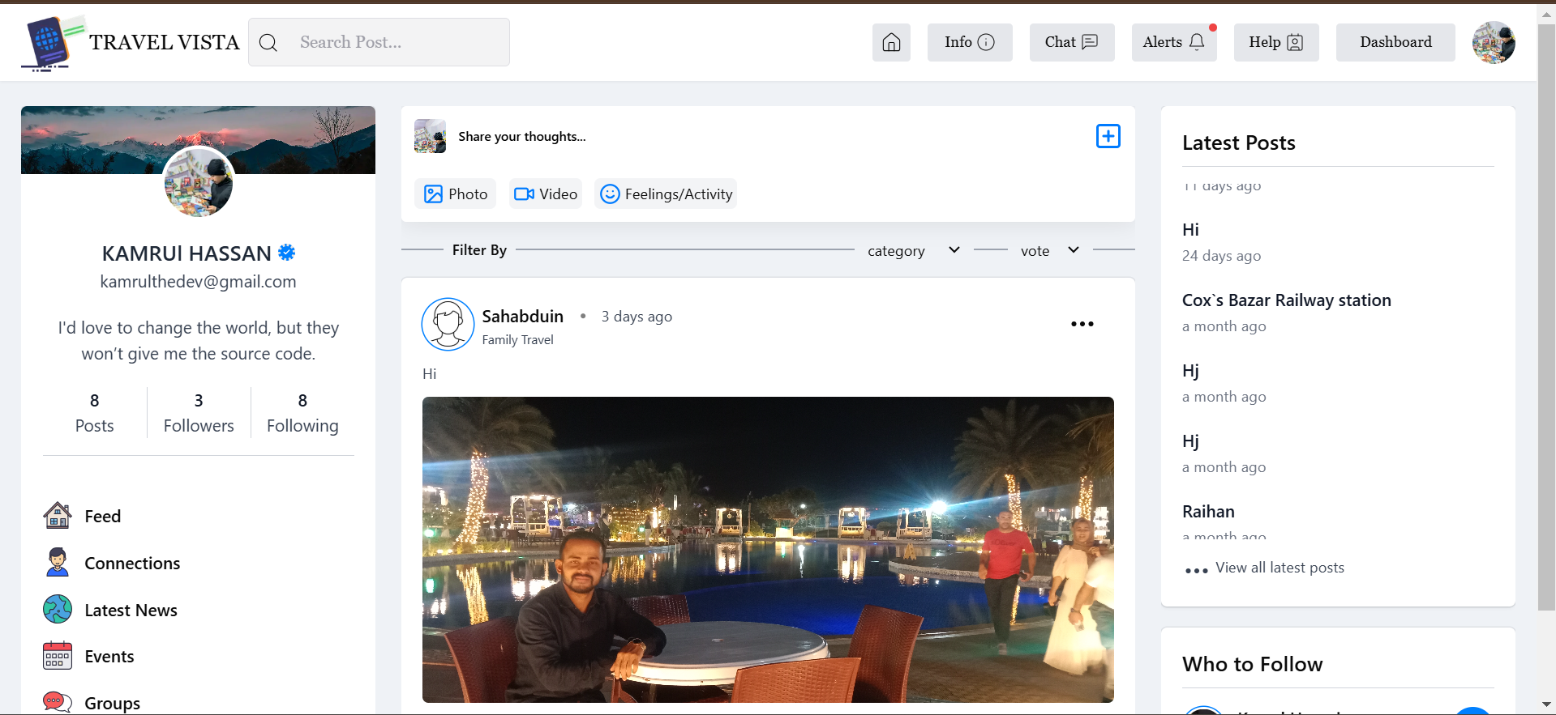Screen dimensions: 1556x715
Task: Click the kamrulthedev@gmail.com email text
Action: [198, 281]
